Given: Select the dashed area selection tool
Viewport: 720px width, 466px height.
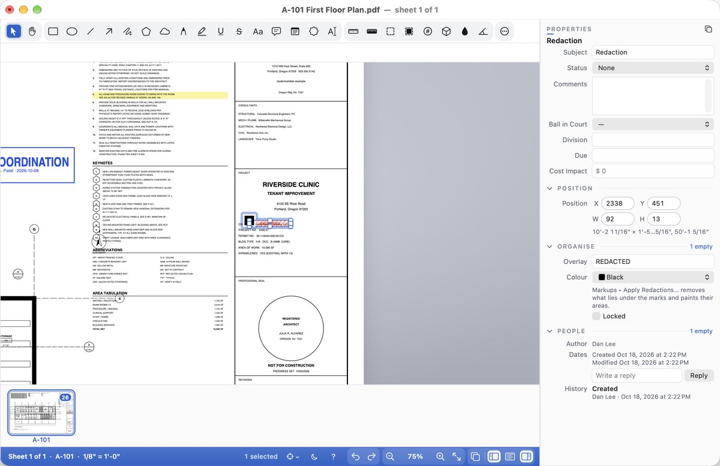Looking at the screenshot, I should (x=391, y=31).
